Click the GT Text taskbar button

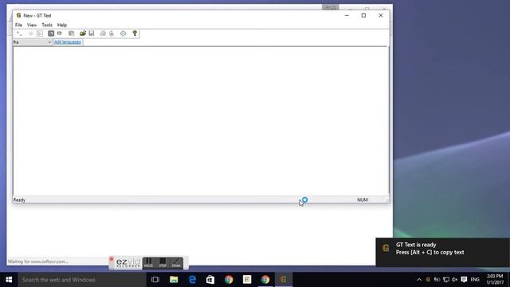[284, 280]
